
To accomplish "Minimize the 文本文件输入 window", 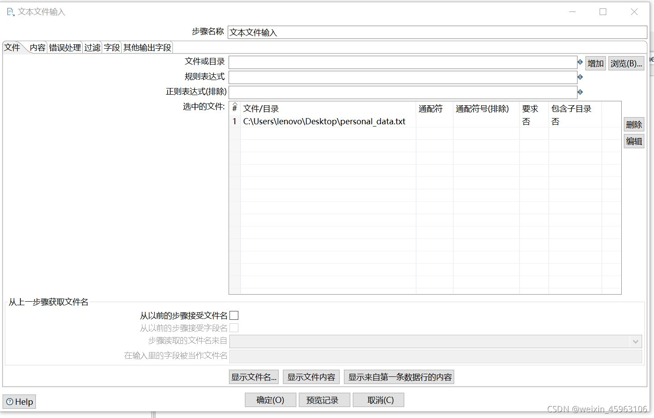I will click(572, 12).
